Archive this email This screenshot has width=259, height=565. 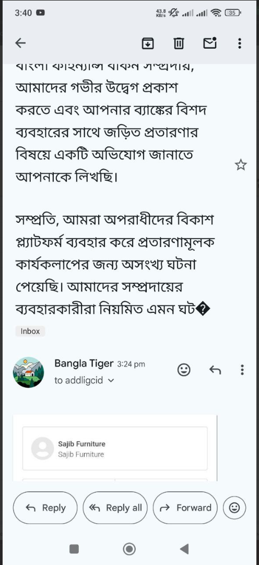tap(147, 43)
